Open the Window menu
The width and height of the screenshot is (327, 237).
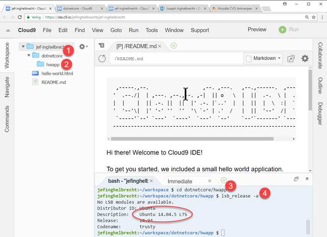[174, 30]
